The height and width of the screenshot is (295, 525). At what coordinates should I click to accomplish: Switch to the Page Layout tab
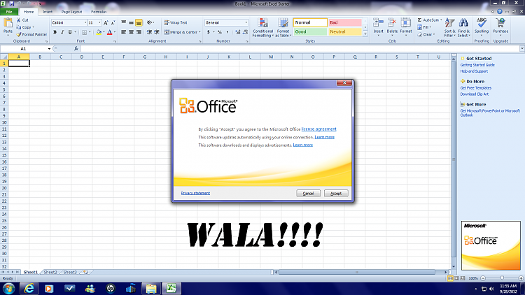coord(71,12)
